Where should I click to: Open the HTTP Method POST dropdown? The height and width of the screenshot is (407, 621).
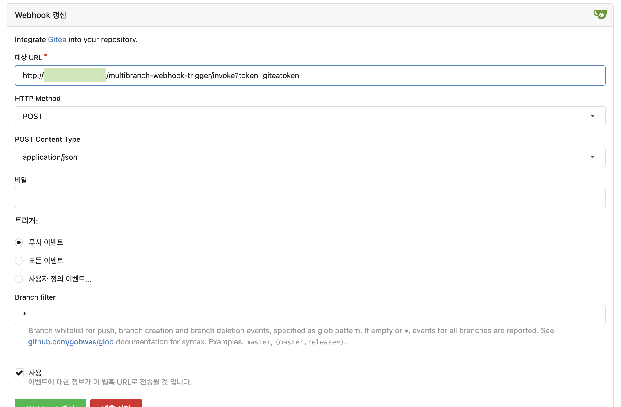(296, 116)
